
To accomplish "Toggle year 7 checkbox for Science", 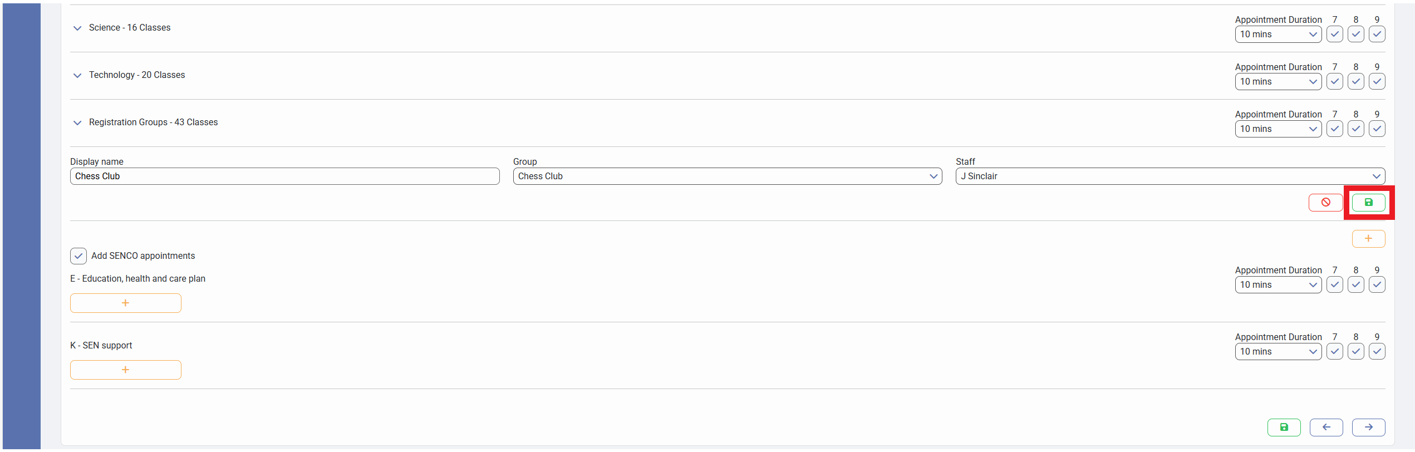I will [x=1334, y=35].
